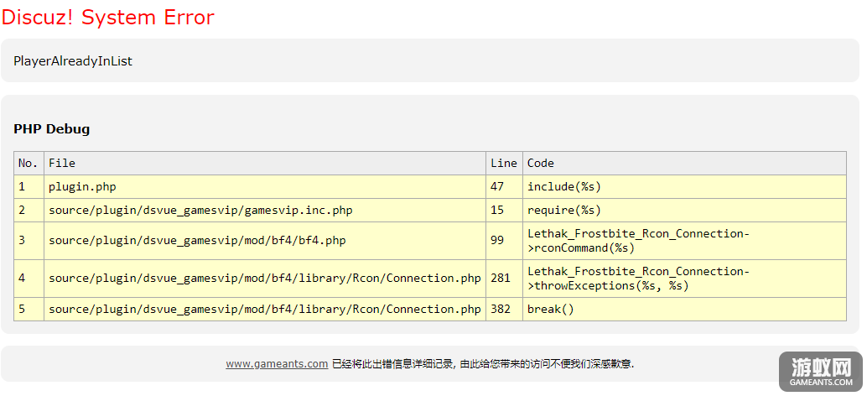Select line number 281 cell
The height and width of the screenshot is (396, 867).
[x=504, y=279]
